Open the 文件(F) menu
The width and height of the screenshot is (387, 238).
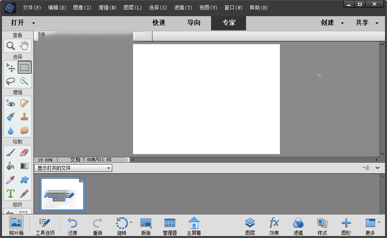(x=32, y=7)
